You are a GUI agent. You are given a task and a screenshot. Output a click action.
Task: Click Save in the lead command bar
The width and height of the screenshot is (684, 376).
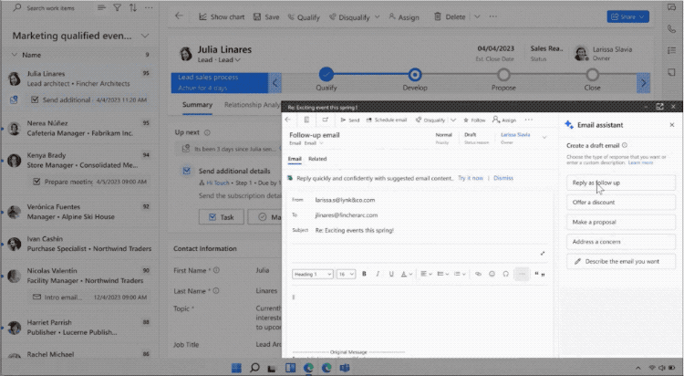click(266, 17)
